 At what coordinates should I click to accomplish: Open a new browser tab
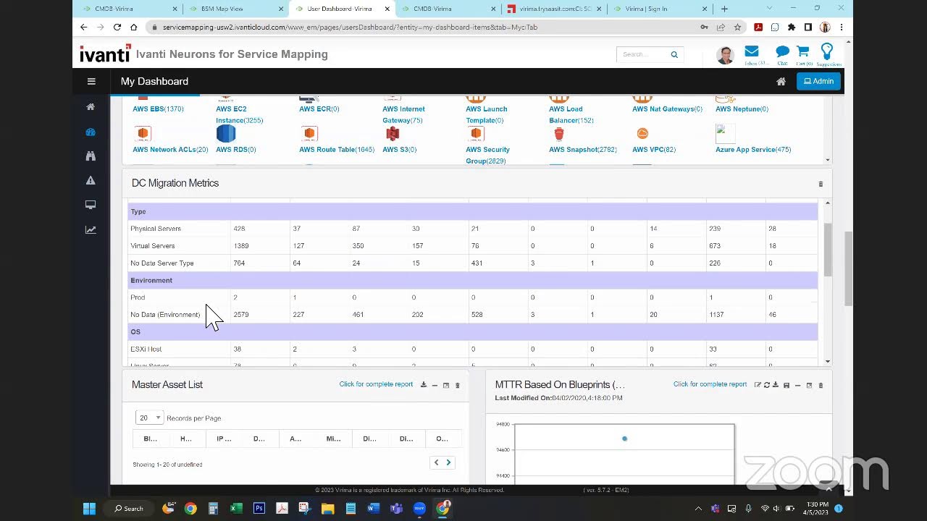(724, 9)
